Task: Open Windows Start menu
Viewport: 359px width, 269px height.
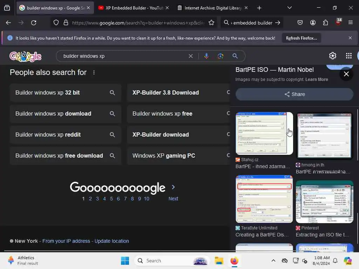Action: point(125,261)
